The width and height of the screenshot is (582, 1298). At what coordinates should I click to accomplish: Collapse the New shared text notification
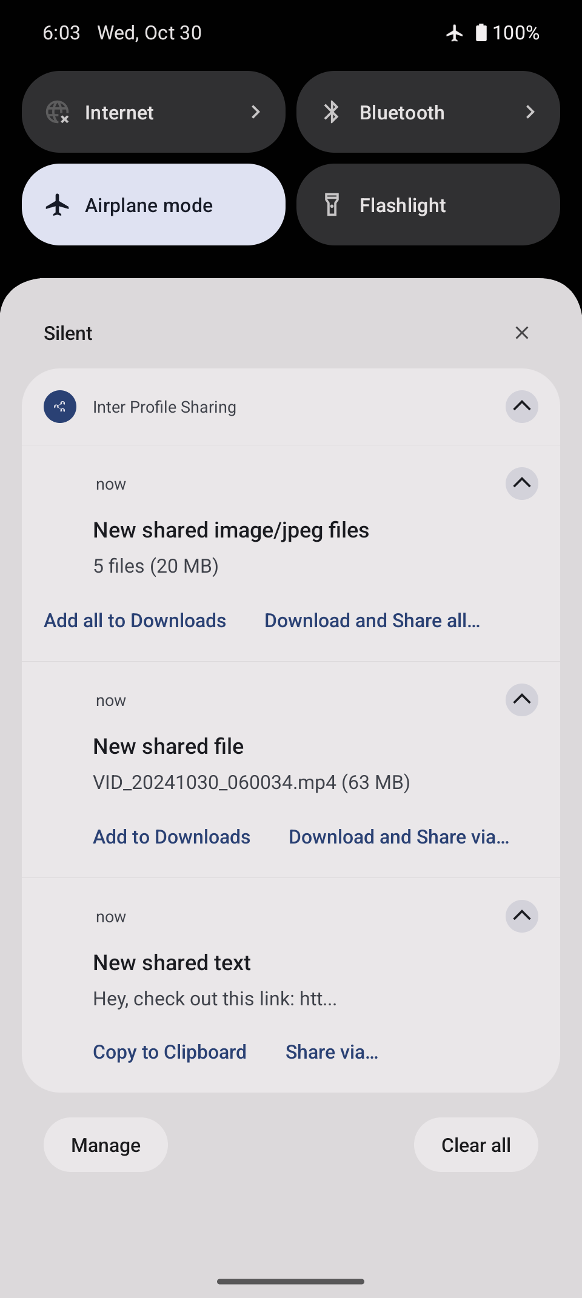click(x=521, y=916)
